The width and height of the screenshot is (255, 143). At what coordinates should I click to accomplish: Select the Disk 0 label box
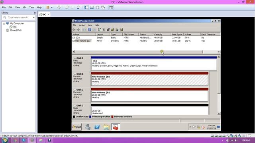(81, 63)
